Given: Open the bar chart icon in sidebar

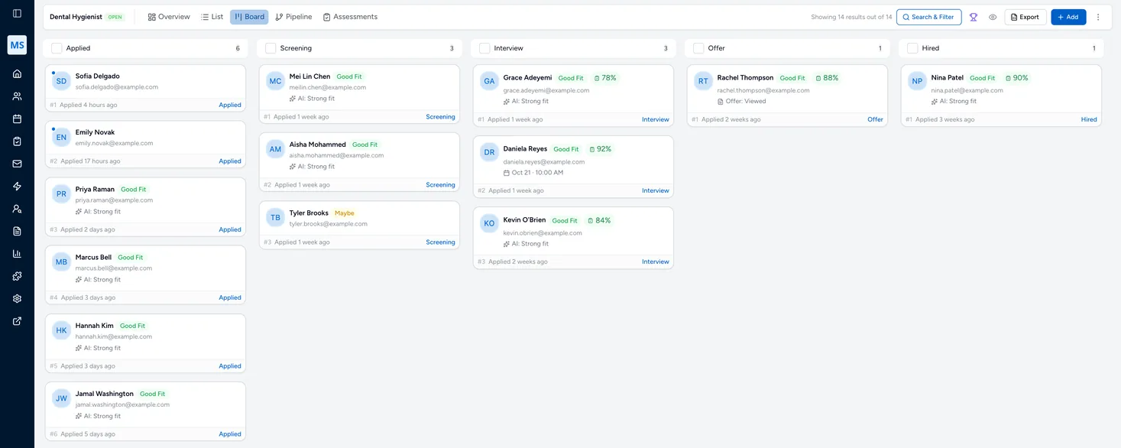Looking at the screenshot, I should [x=17, y=254].
